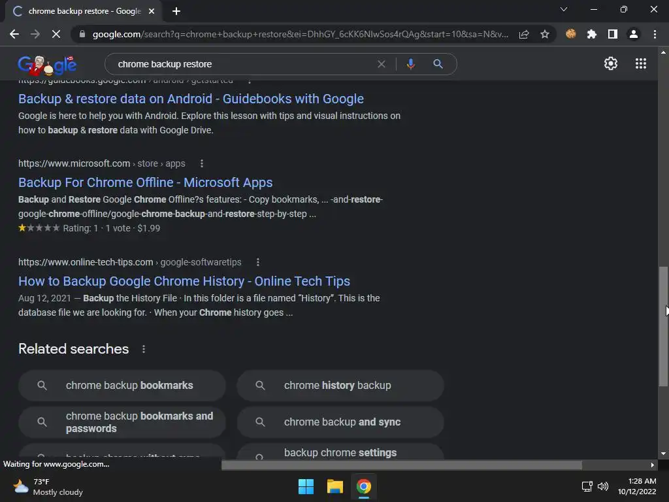Open the network status tray icon
This screenshot has height=502, width=669.
pos(587,486)
